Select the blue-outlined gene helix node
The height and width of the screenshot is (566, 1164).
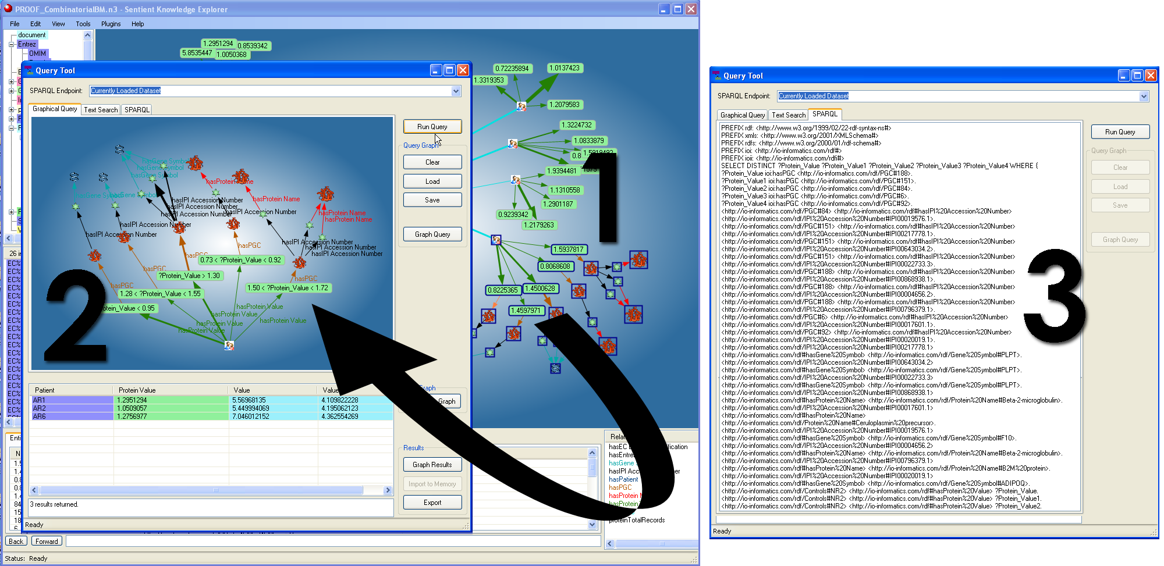(555, 368)
